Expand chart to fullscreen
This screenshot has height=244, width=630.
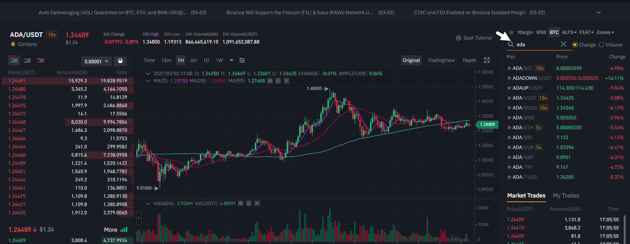[x=487, y=60]
